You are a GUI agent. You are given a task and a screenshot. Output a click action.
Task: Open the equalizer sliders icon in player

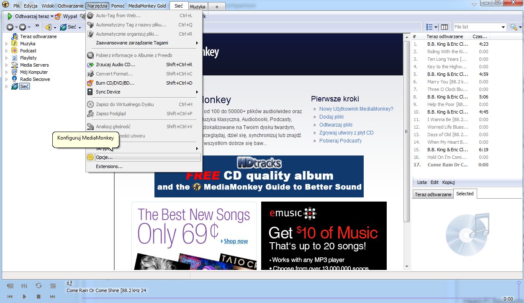pos(24,286)
